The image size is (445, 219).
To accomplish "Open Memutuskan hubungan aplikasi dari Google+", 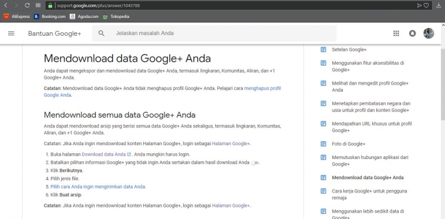I will pyautogui.click(x=370, y=161).
